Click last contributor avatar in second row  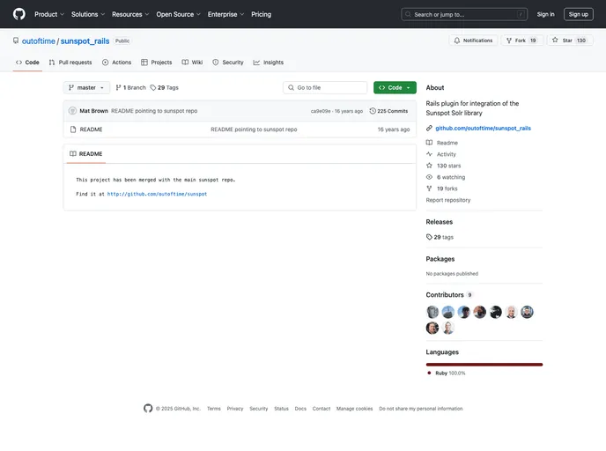(x=448, y=328)
